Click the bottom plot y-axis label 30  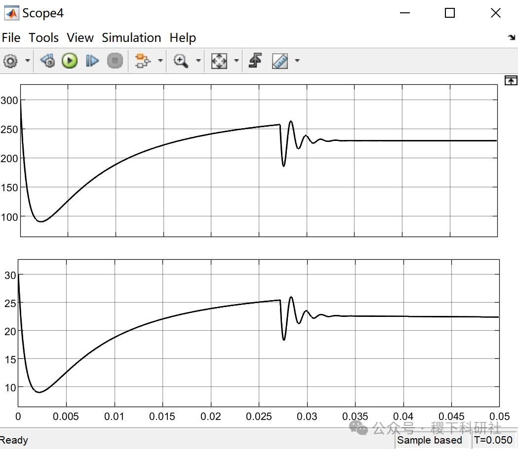[10, 276]
